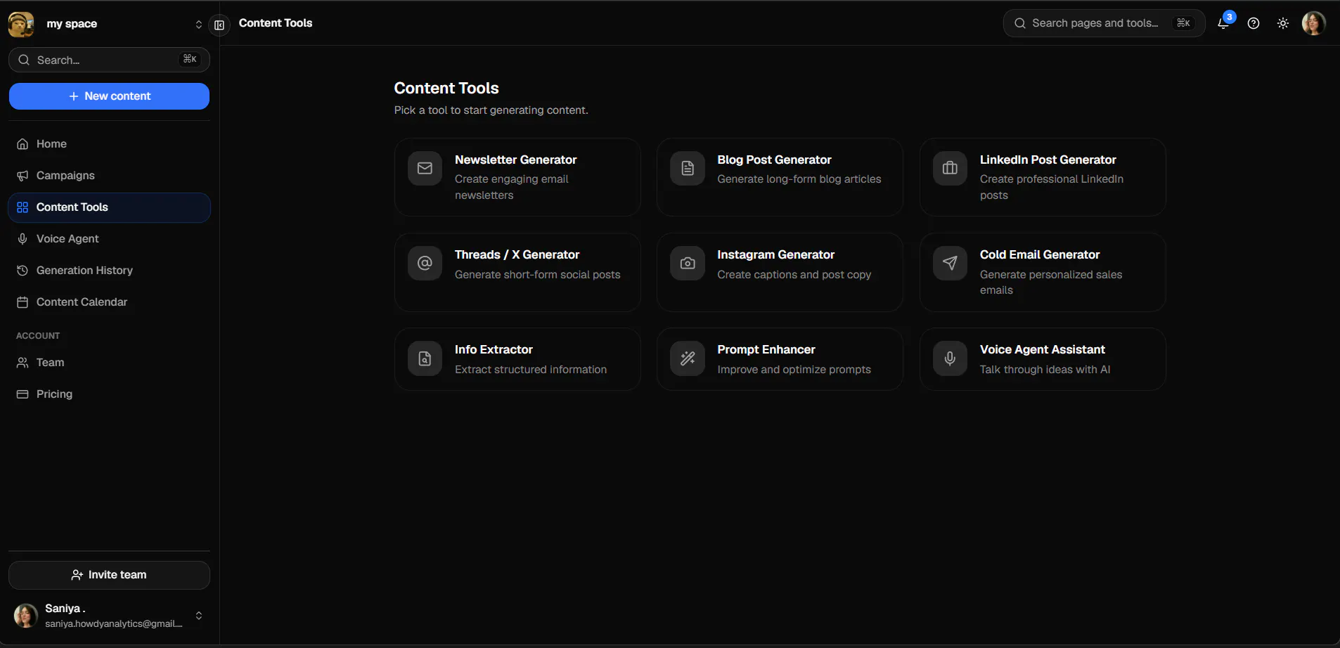
Task: Click the Invite team button
Action: 109,575
